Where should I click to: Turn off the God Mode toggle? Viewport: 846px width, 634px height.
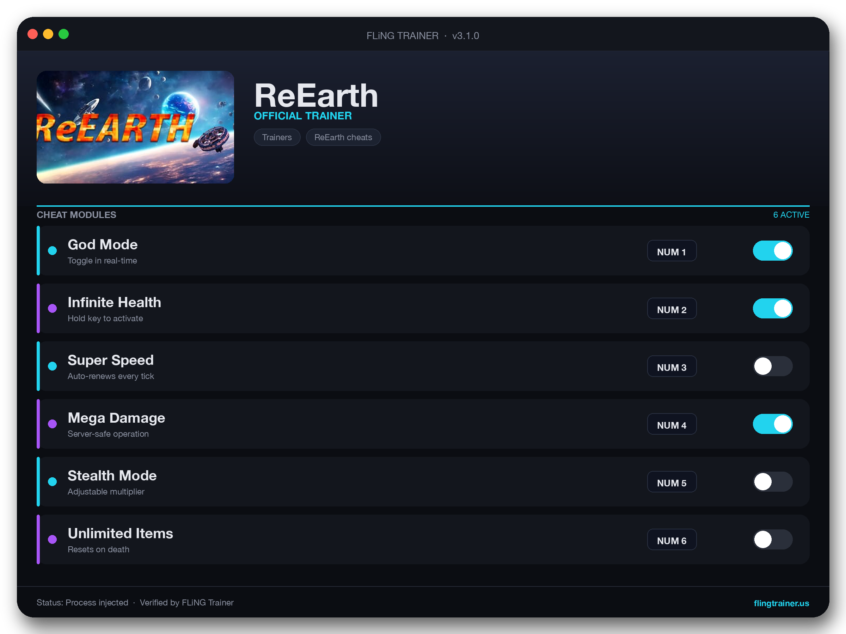[772, 251]
